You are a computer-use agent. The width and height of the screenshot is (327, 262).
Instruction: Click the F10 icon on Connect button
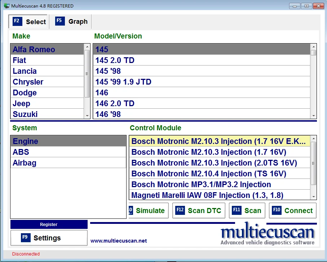[x=277, y=211]
